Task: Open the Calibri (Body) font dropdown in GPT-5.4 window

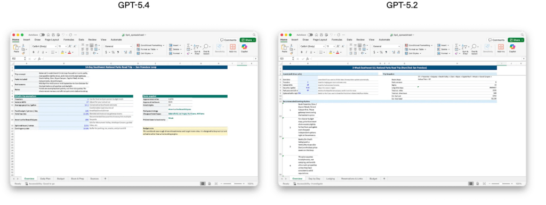Action: point(44,46)
